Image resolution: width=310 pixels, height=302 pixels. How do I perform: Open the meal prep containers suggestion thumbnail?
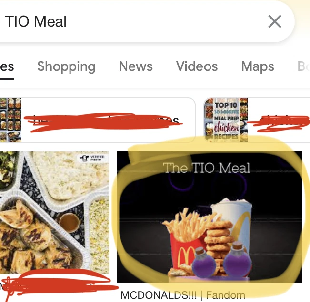pyautogui.click(x=10, y=120)
